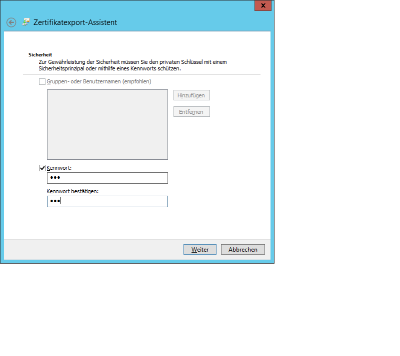Image resolution: width=400 pixels, height=356 pixels.
Task: Click the empty group and user names list
Action: (107, 125)
